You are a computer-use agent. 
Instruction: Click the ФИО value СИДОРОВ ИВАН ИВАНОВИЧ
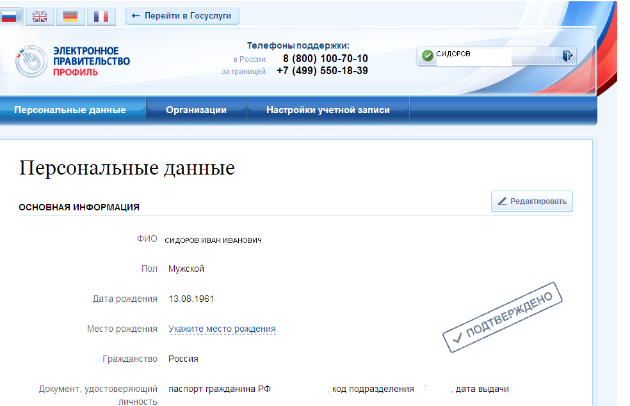tap(213, 240)
